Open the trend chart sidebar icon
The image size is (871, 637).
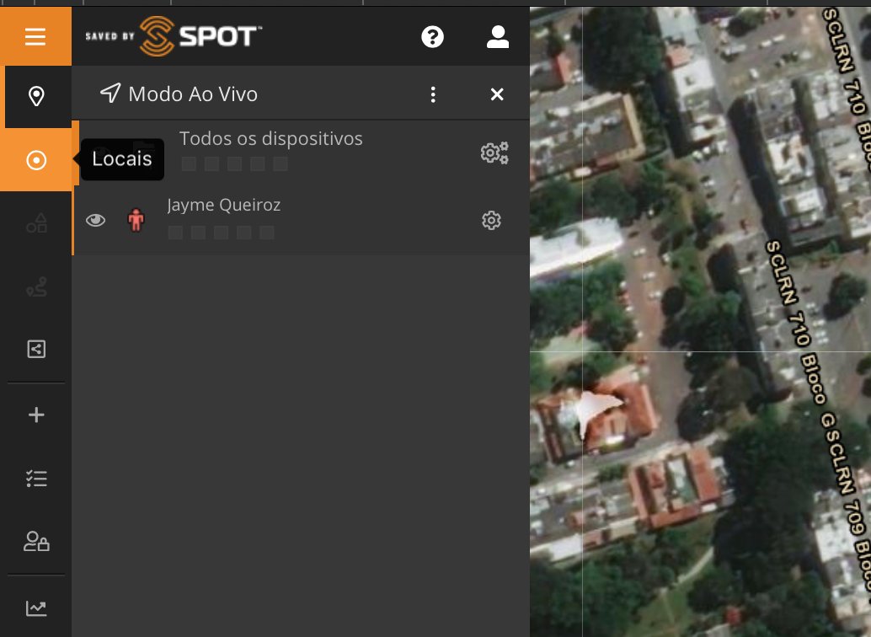point(36,607)
